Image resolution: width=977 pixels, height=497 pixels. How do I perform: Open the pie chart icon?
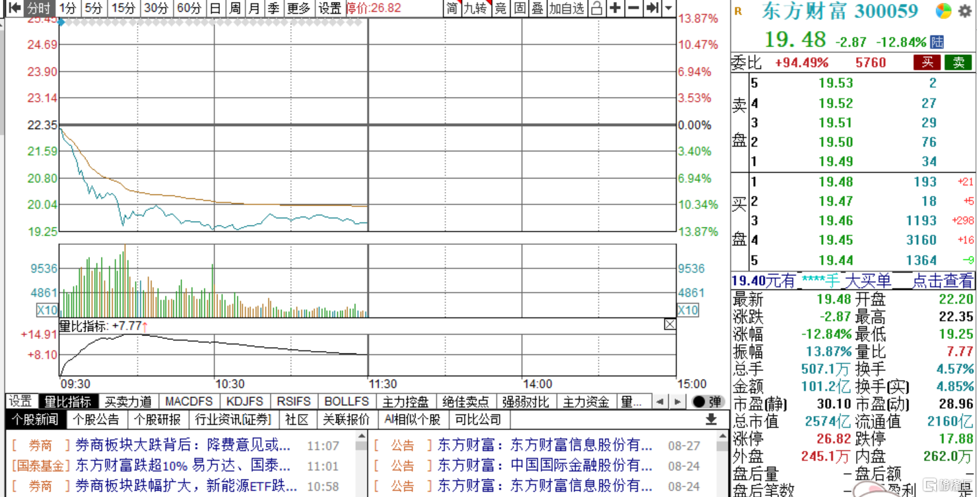[943, 11]
